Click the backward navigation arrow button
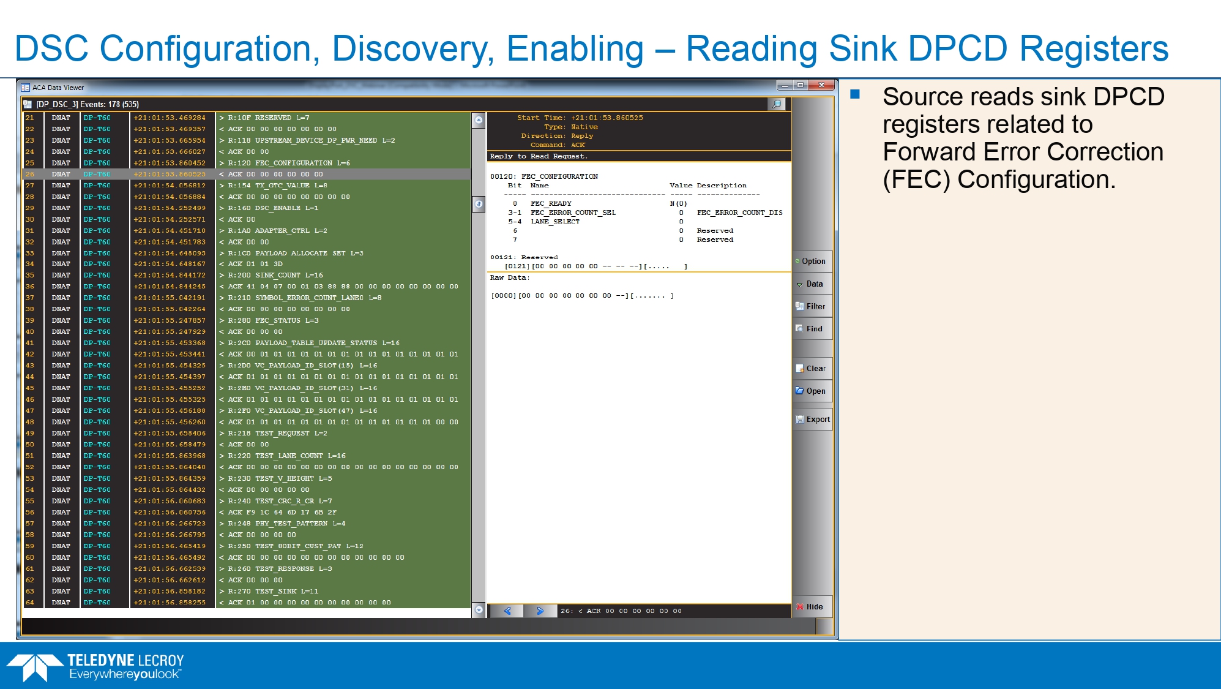Viewport: 1221px width, 689px height. pos(506,611)
